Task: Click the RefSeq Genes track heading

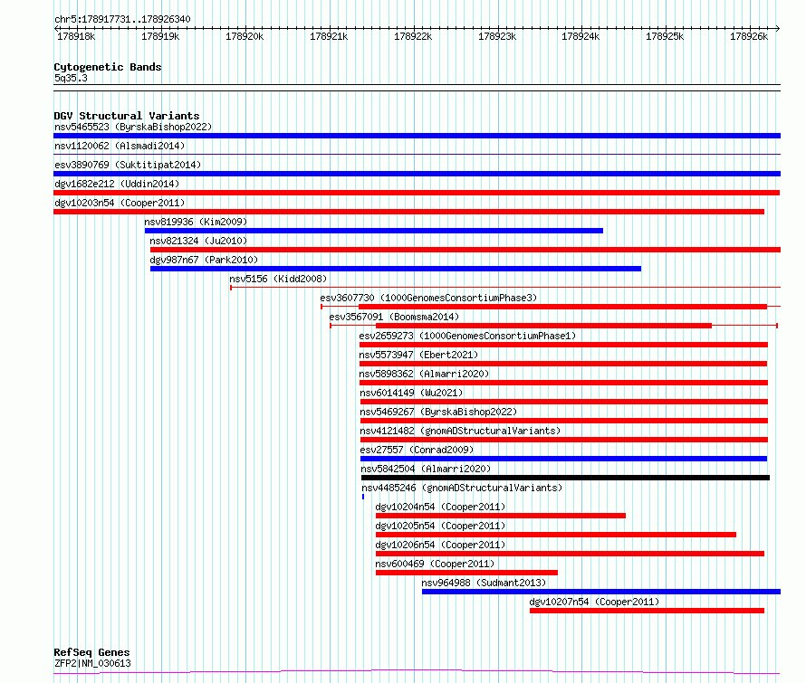Action: point(91,652)
